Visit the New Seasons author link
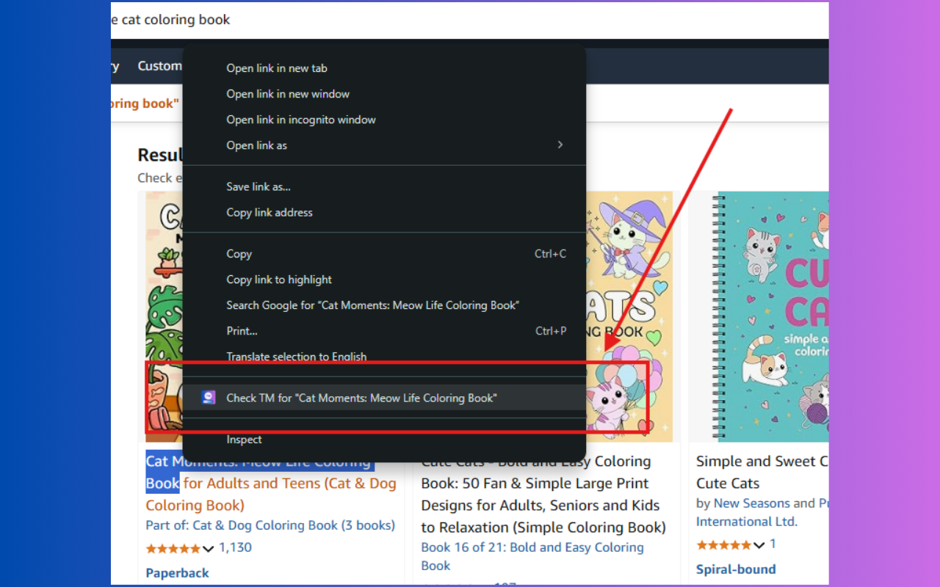 point(752,503)
